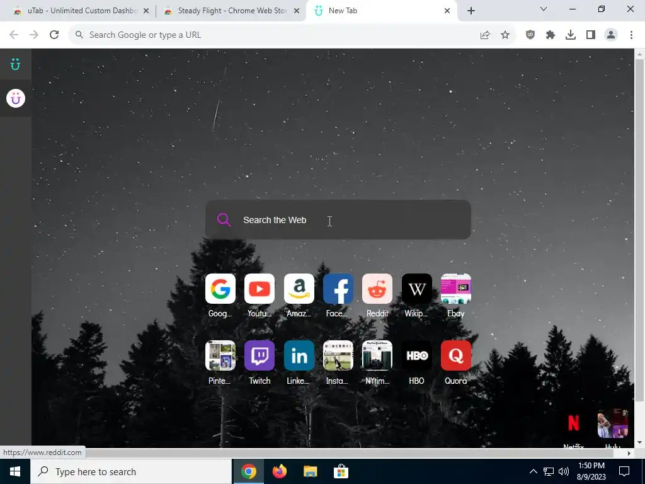Go back to previous page

tap(14, 35)
